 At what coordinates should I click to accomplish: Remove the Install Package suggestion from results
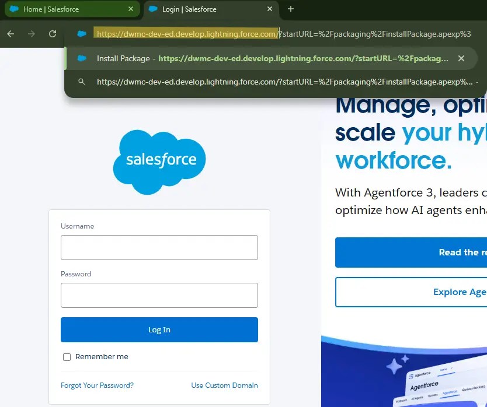(x=461, y=58)
